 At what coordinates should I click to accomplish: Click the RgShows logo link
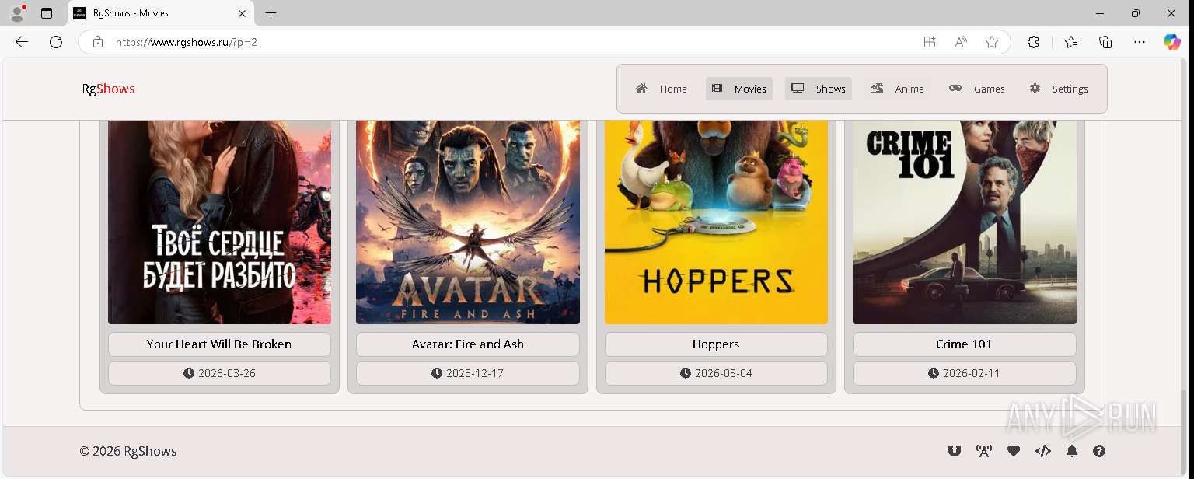point(109,89)
